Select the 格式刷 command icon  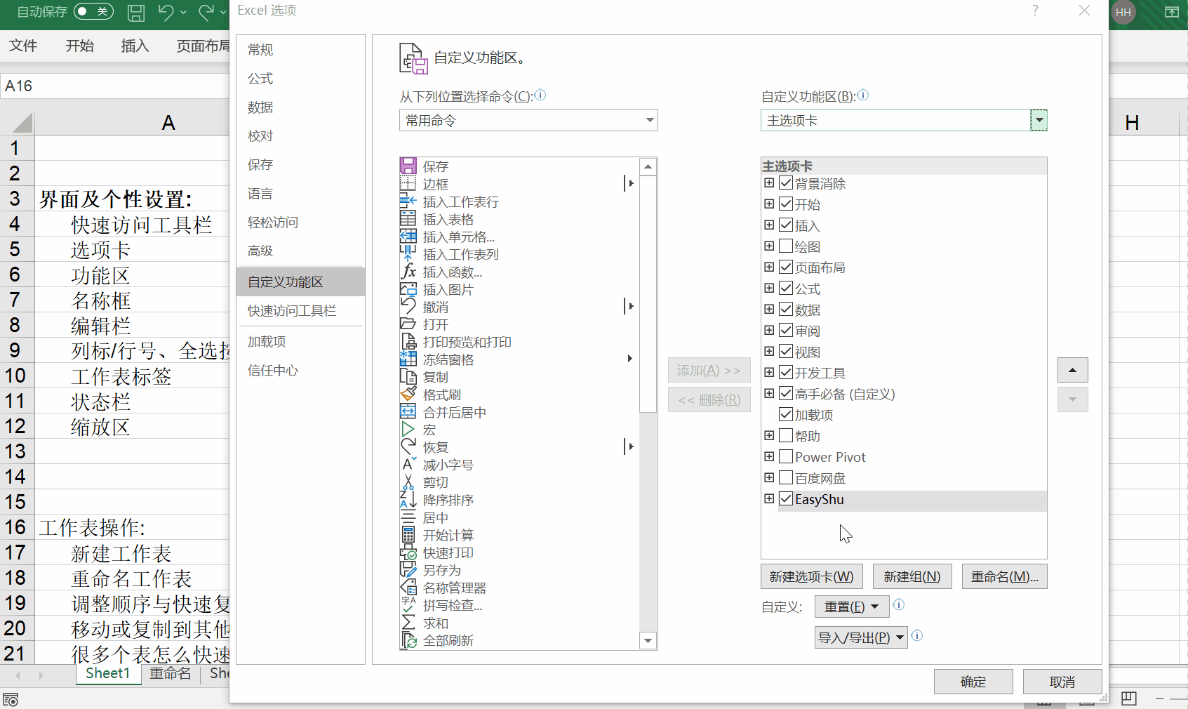408,394
